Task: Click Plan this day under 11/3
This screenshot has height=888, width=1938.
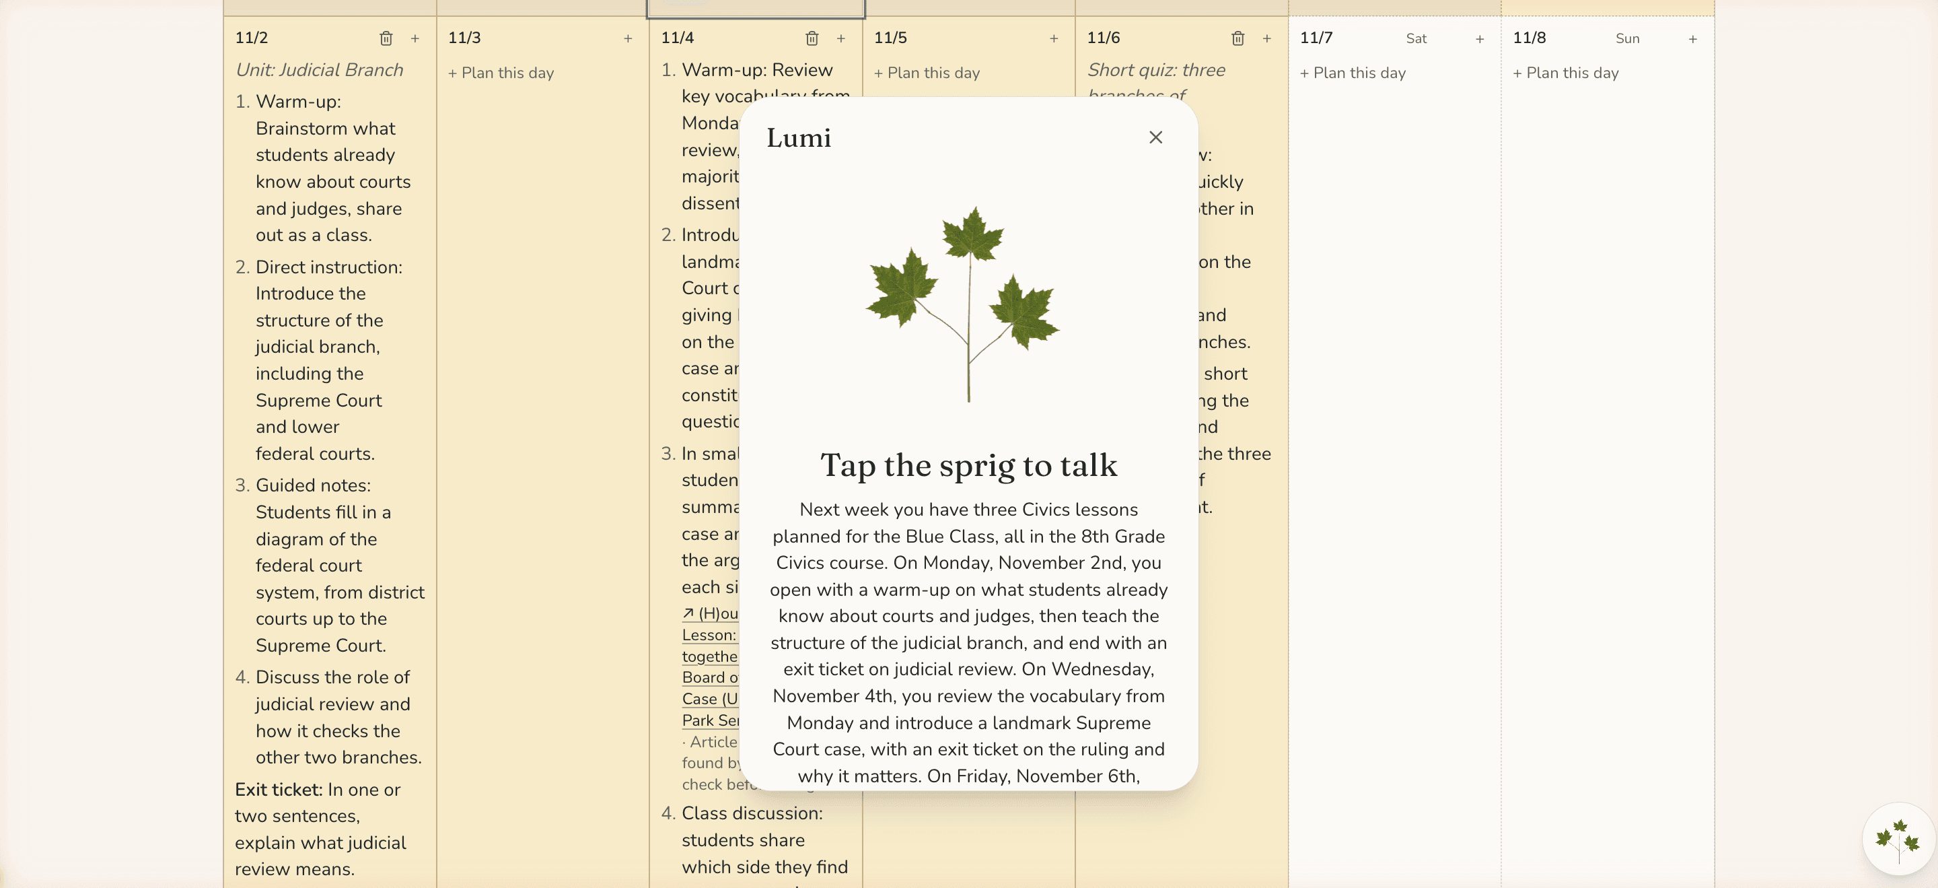Action: (x=501, y=73)
